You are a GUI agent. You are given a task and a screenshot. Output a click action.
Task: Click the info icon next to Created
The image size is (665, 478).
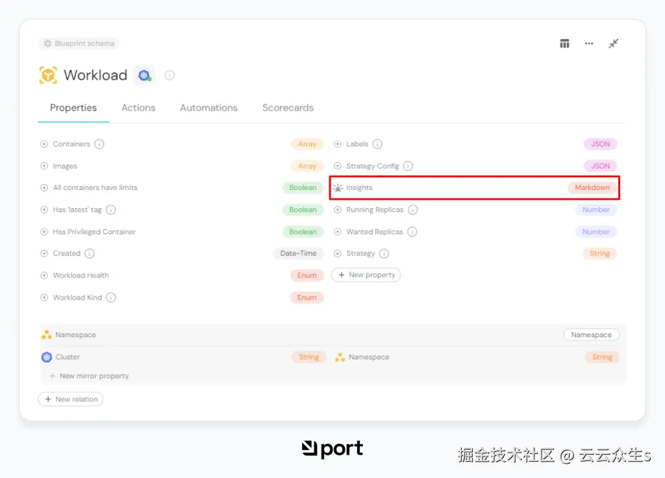89,253
